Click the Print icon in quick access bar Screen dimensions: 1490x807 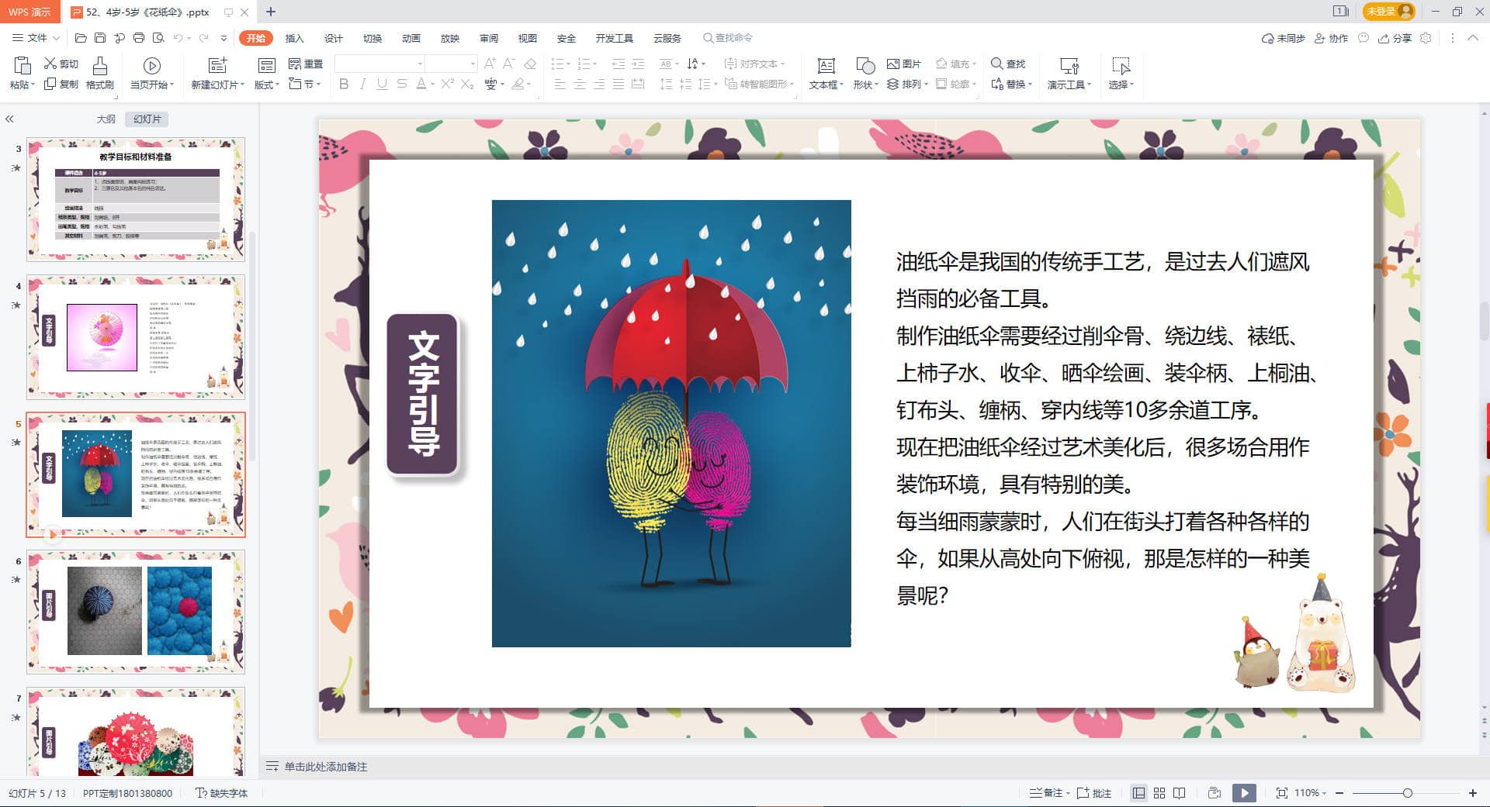(x=139, y=37)
